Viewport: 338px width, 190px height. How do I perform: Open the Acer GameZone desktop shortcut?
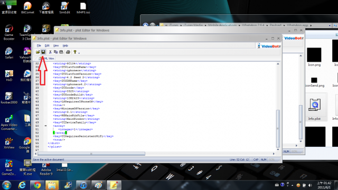9,168
